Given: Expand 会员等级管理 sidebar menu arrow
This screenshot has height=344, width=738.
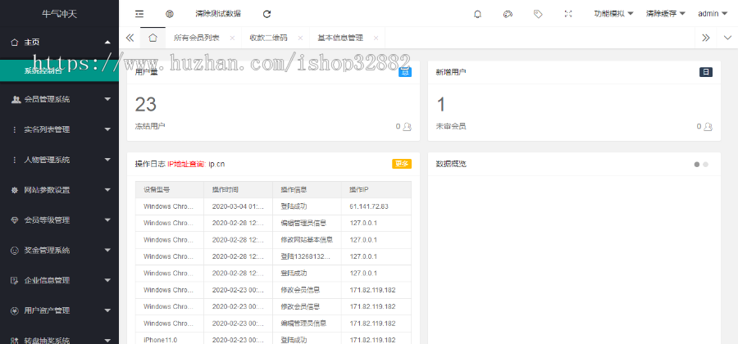Looking at the screenshot, I should (107, 220).
